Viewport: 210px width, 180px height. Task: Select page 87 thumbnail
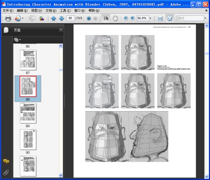(x=28, y=60)
